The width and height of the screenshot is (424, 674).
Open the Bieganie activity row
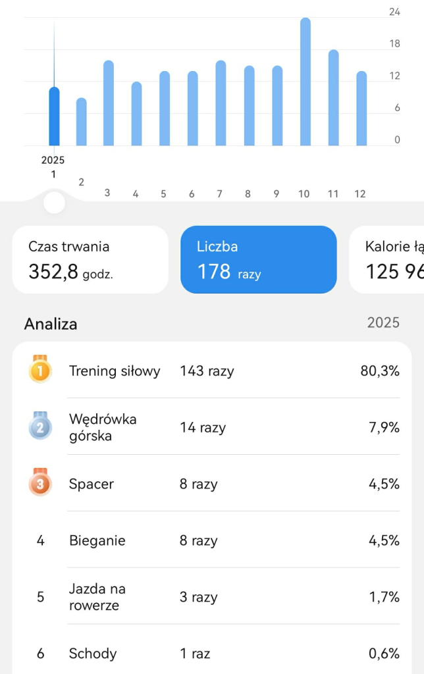pos(212,540)
